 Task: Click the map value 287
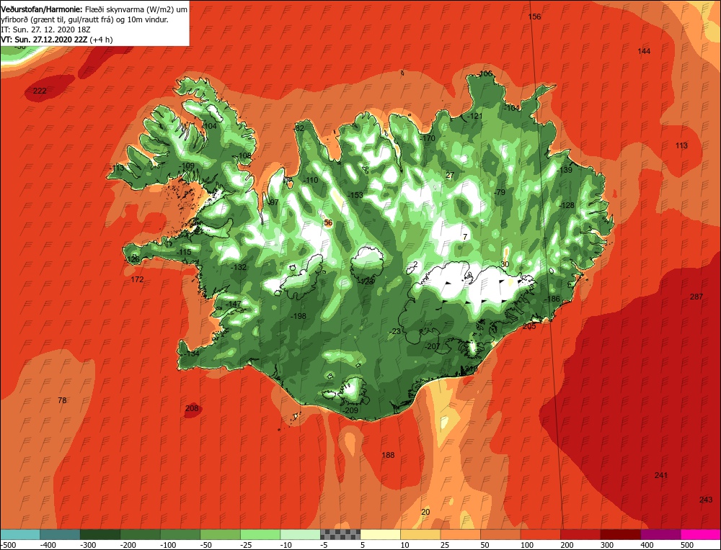point(696,297)
